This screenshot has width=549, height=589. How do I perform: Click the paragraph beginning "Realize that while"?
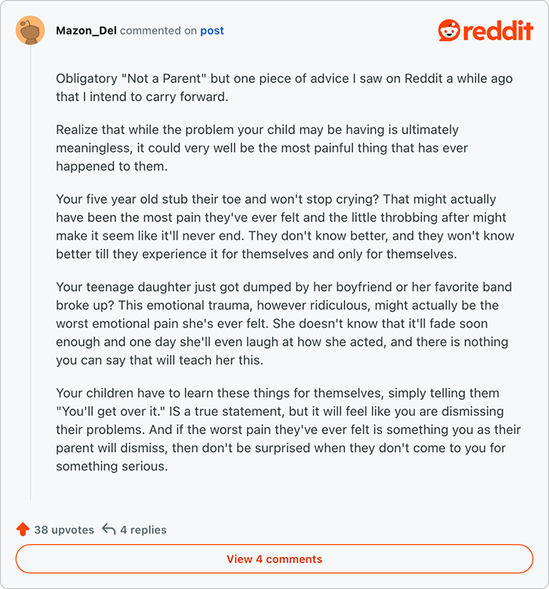pyautogui.click(x=262, y=148)
